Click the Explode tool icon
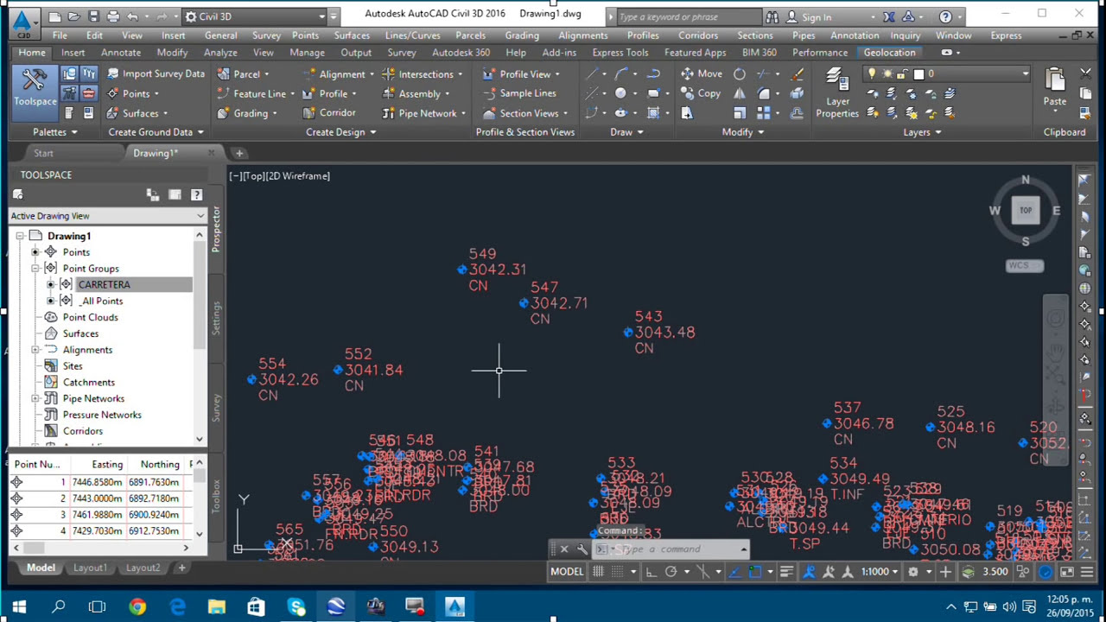This screenshot has width=1106, height=622. 797,93
